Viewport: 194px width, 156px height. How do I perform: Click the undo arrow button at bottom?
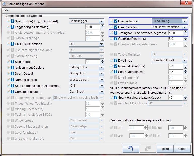point(130,149)
